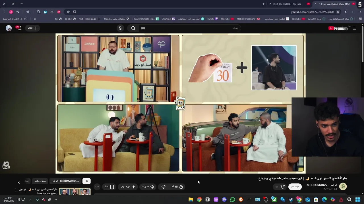The height and width of the screenshot is (204, 364).
Task: Open the all bookmarks folder
Action: pos(15,19)
